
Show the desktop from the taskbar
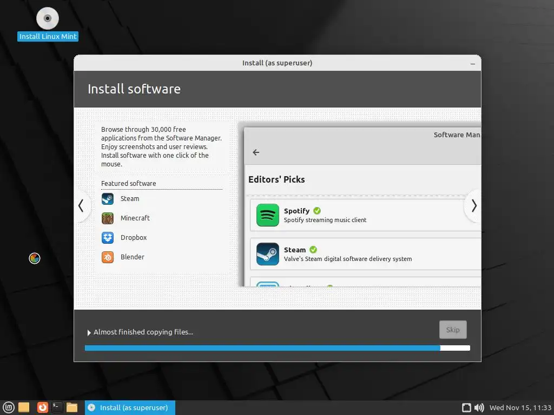coord(24,407)
